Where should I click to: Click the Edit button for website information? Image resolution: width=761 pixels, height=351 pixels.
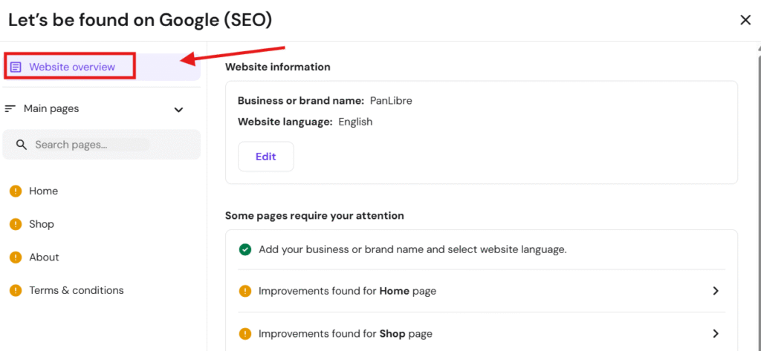click(x=266, y=157)
